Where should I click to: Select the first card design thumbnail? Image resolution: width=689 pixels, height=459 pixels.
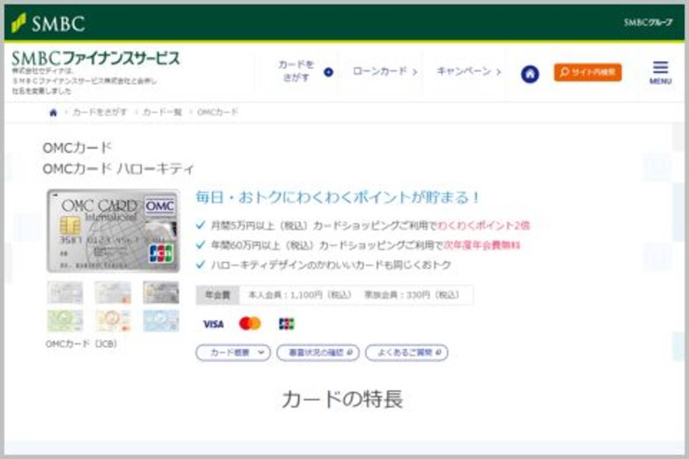coord(65,292)
